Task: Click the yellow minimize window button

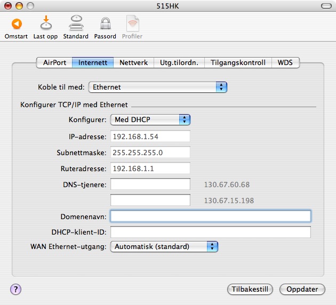Action: click(19, 6)
